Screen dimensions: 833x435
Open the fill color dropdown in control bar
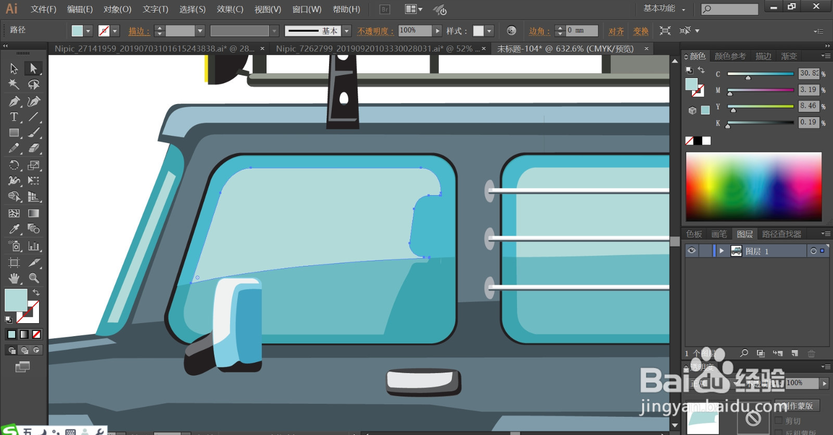(x=88, y=31)
